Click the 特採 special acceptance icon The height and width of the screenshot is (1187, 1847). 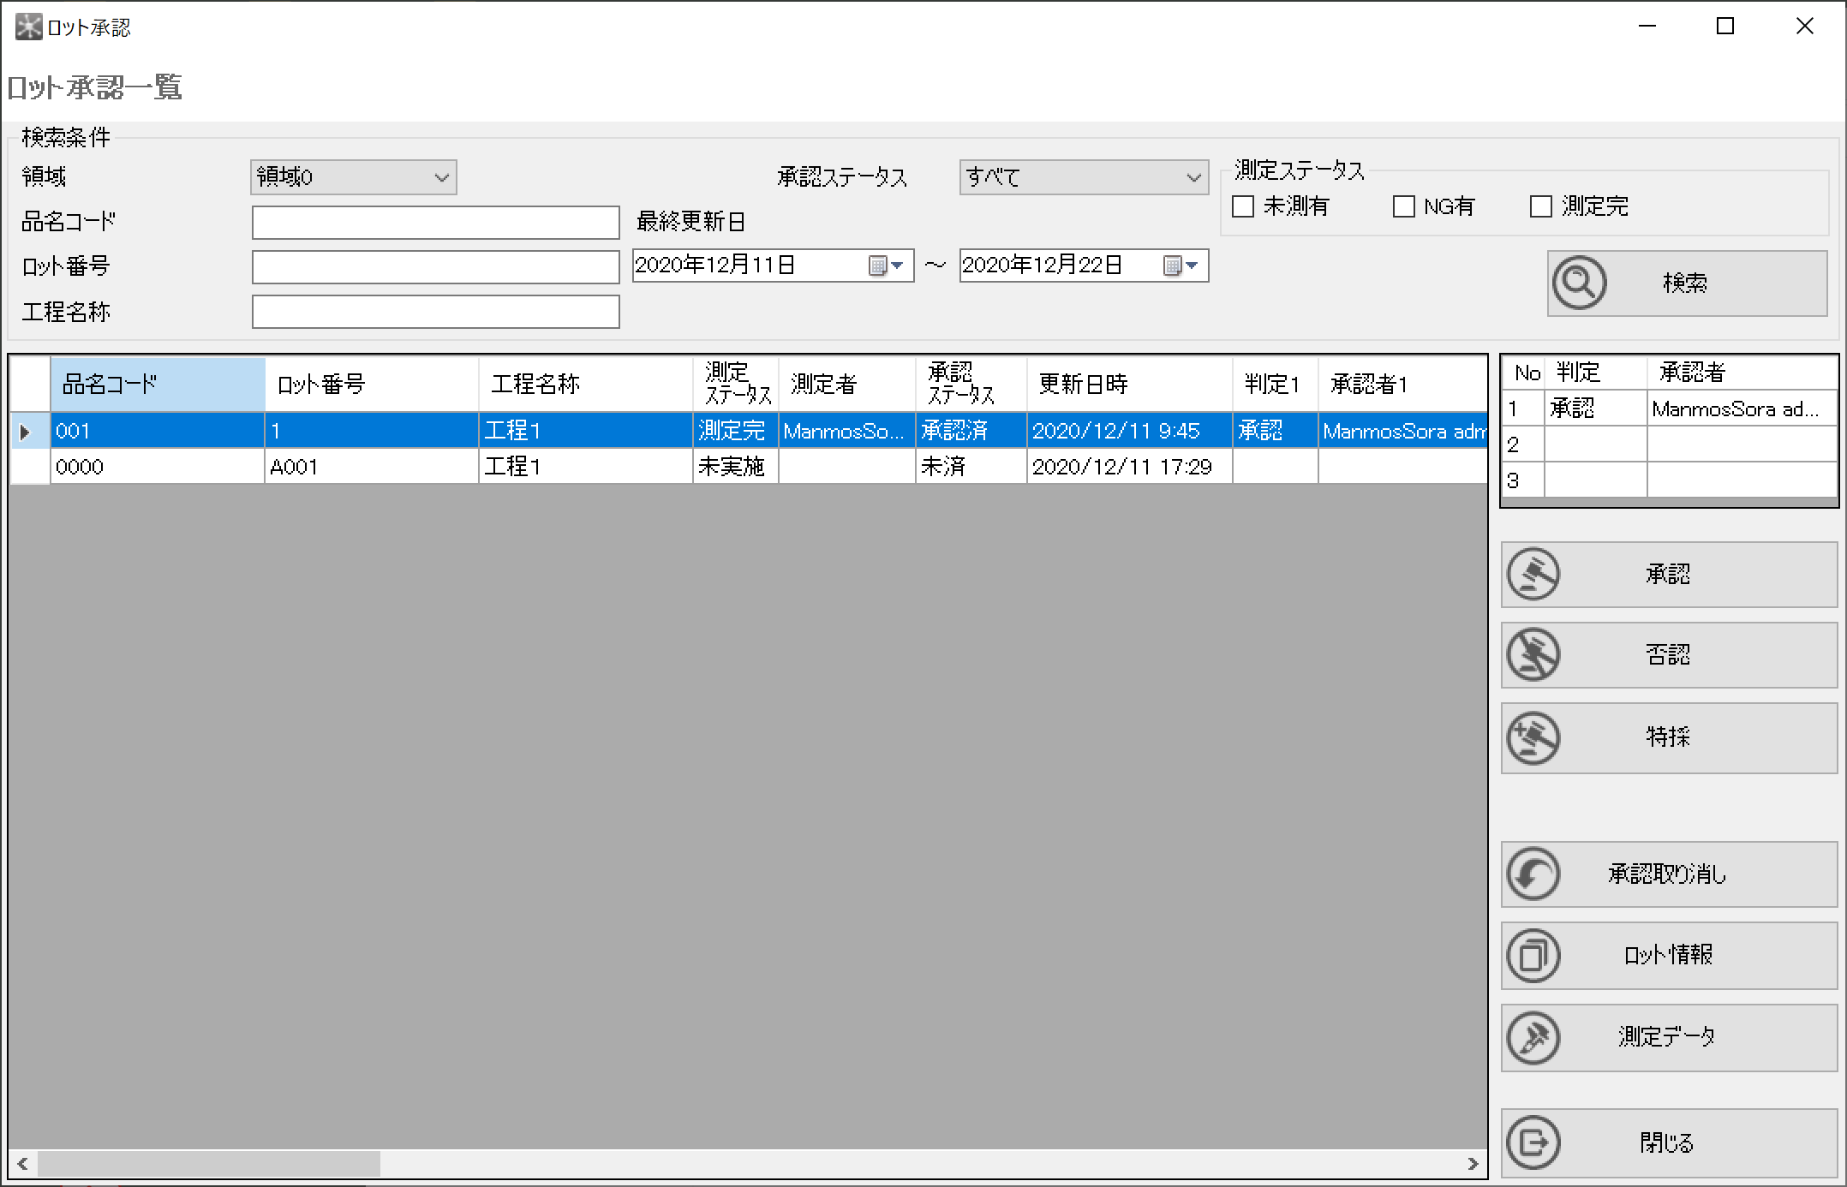click(1534, 737)
